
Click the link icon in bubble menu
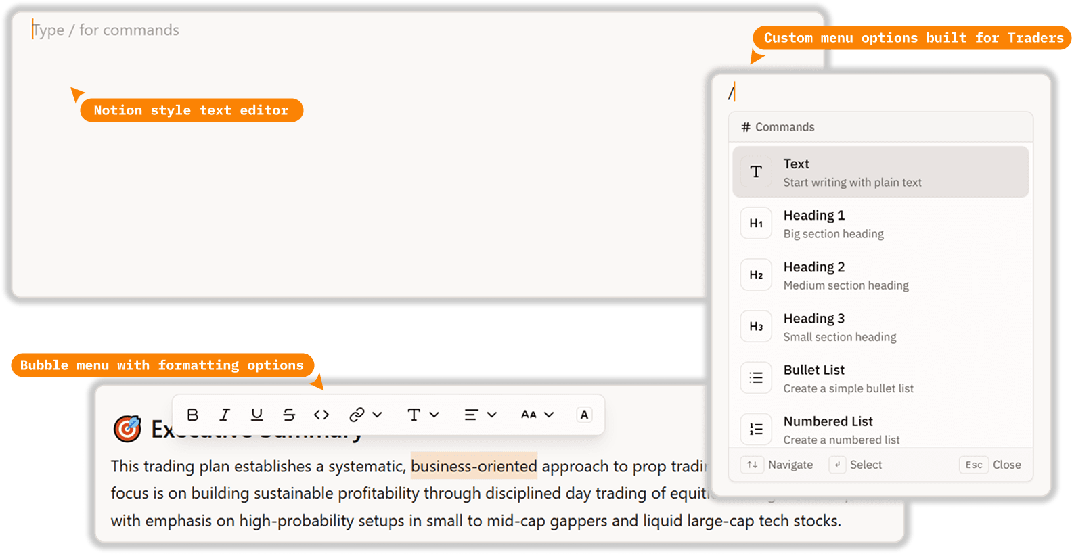tap(357, 415)
